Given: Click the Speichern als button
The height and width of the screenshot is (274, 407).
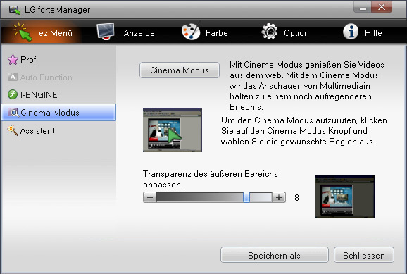Looking at the screenshot, I should click(275, 255).
